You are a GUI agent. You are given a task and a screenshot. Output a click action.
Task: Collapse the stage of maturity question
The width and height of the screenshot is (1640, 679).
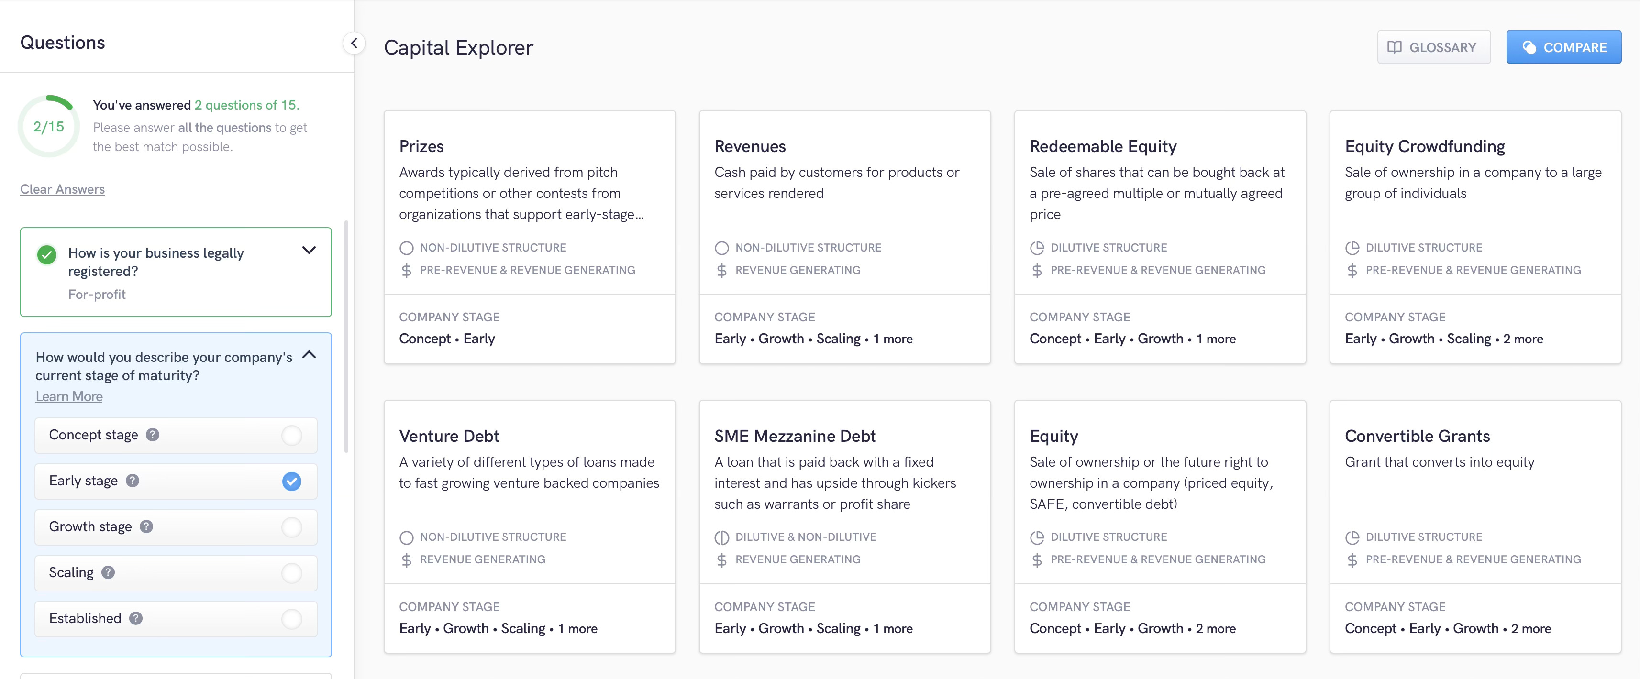(309, 354)
